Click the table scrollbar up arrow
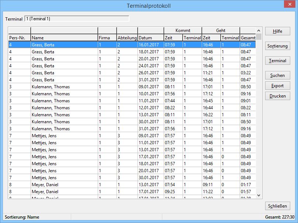298x223 pixels. pyautogui.click(x=259, y=31)
